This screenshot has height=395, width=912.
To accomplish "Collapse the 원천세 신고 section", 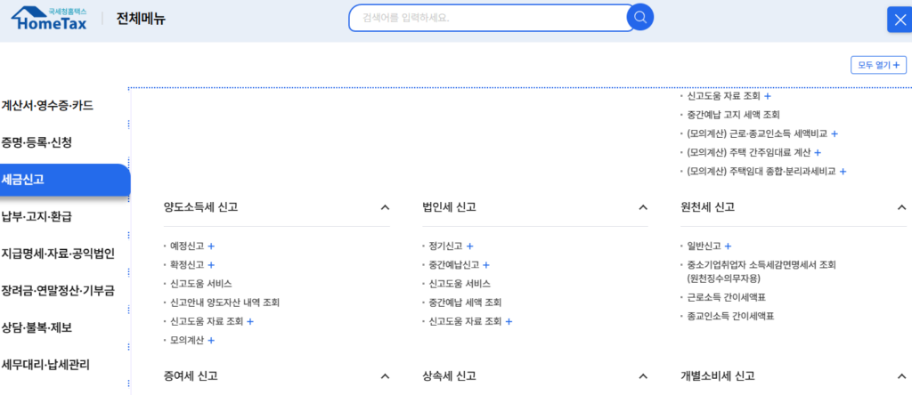I will pyautogui.click(x=901, y=207).
